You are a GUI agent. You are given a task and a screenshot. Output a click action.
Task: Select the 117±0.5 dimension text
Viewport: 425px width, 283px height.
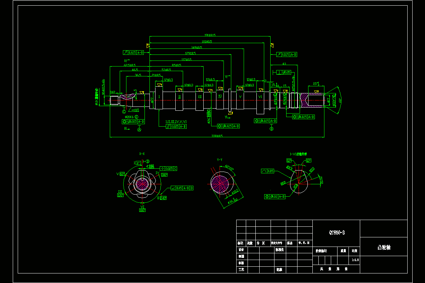point(186,59)
